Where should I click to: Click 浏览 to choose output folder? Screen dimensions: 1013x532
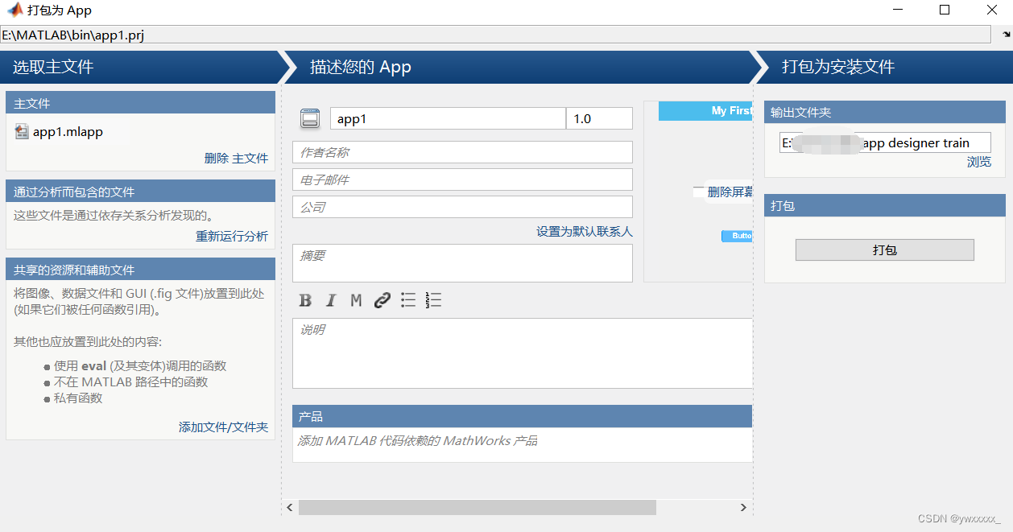(979, 162)
